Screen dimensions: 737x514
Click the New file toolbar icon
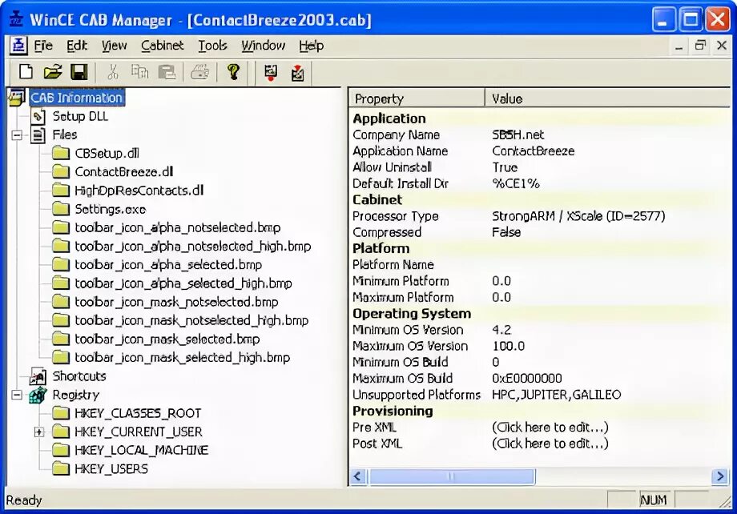[x=26, y=72]
